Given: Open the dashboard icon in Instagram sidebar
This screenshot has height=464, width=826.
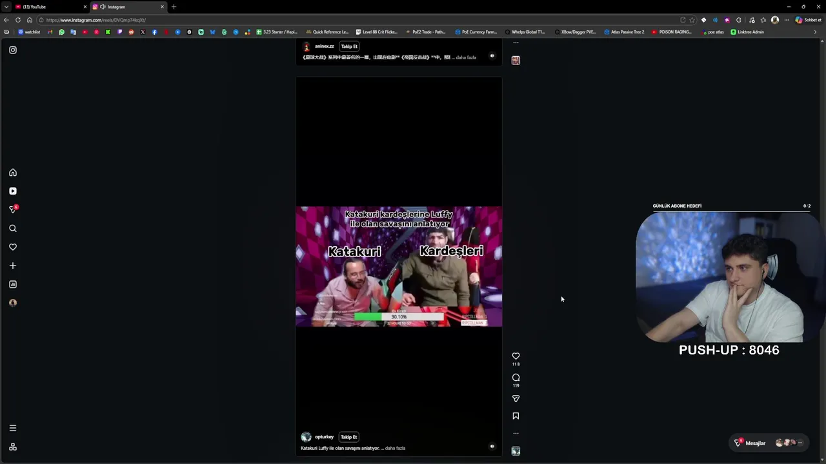Looking at the screenshot, I should (13, 284).
